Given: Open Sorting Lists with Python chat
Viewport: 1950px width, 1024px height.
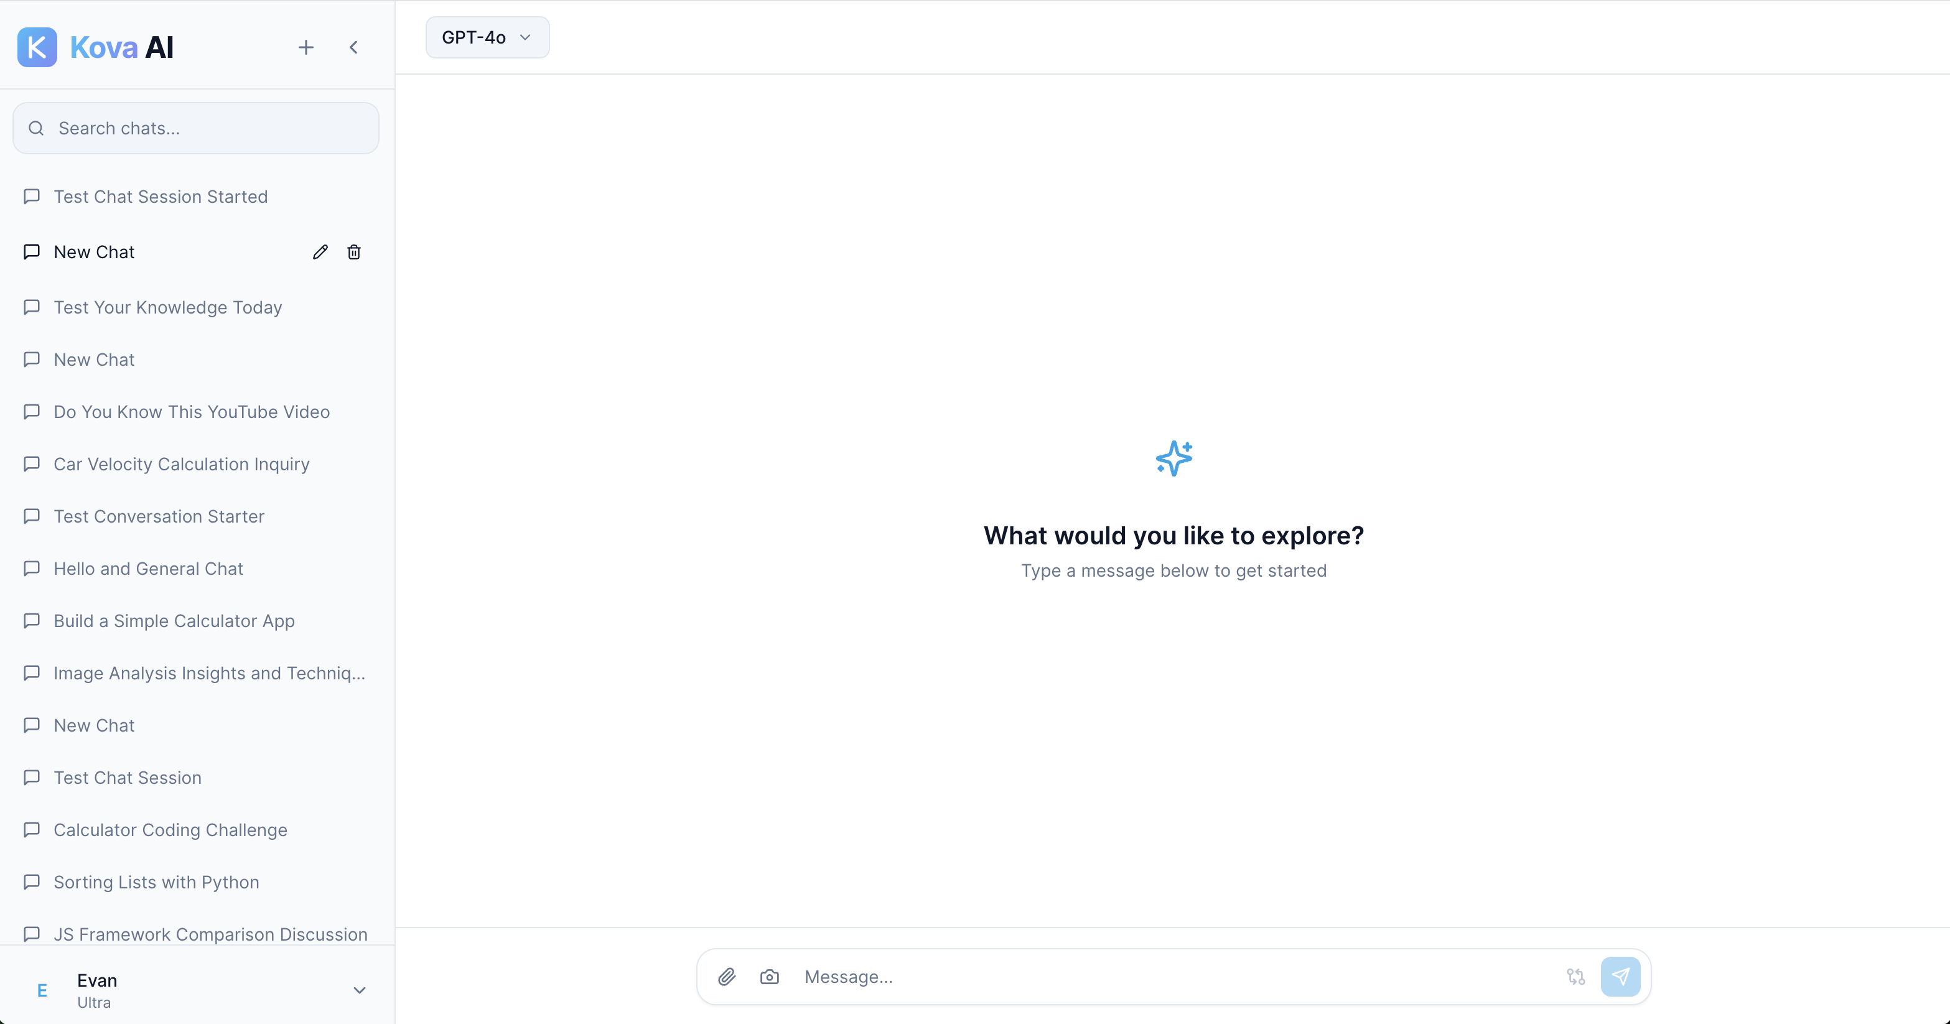Looking at the screenshot, I should tap(156, 882).
